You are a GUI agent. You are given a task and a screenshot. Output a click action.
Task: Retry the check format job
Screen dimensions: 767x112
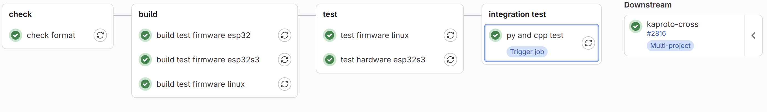[x=100, y=35]
